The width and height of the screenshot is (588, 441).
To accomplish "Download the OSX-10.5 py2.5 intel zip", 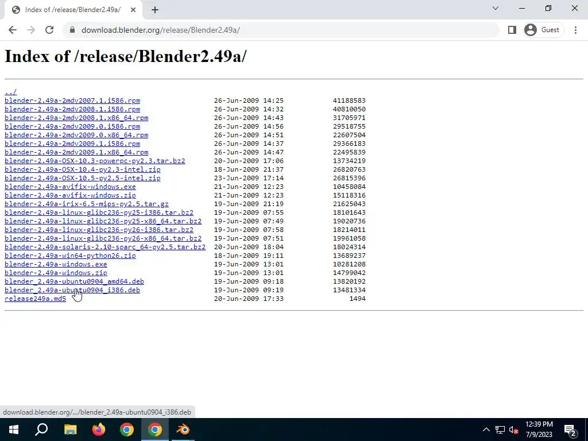I will point(83,178).
